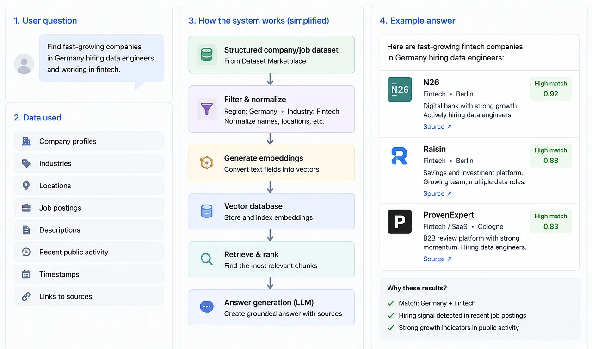Click the Links to sources chain icon
The height and width of the screenshot is (349, 592).
pyautogui.click(x=26, y=296)
